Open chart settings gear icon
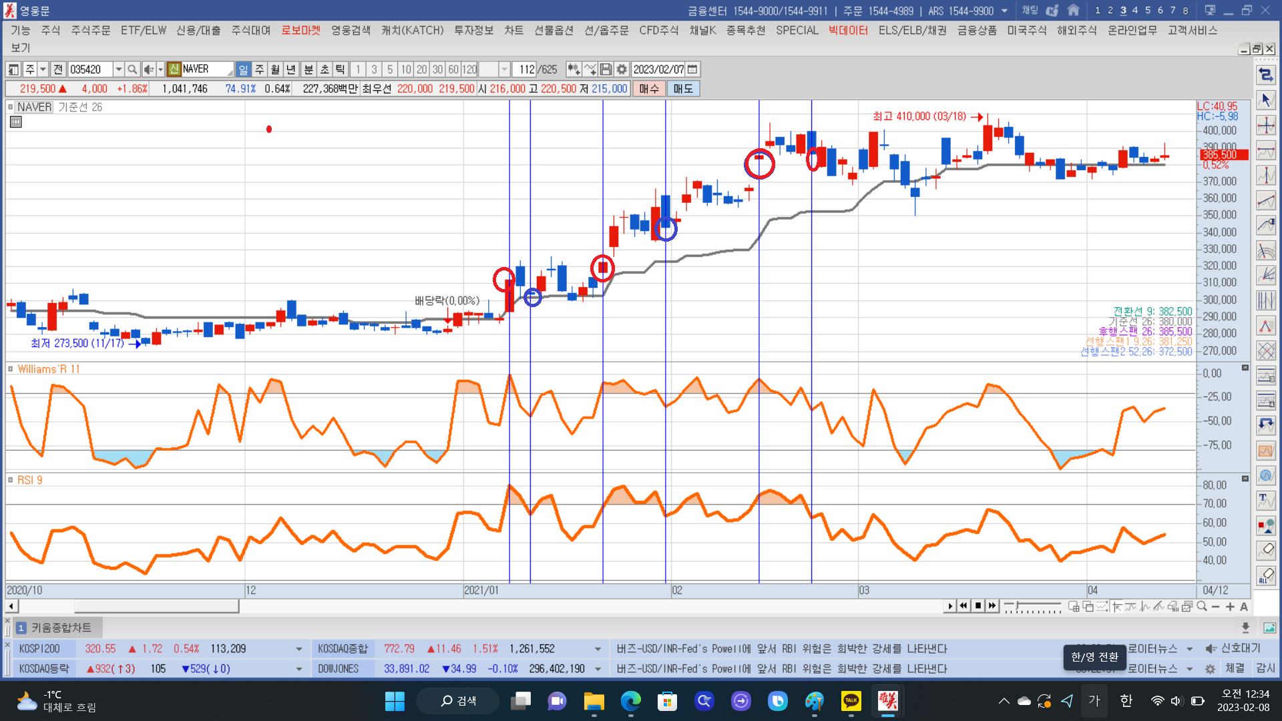Screen dimensions: 1282x721 [622, 69]
